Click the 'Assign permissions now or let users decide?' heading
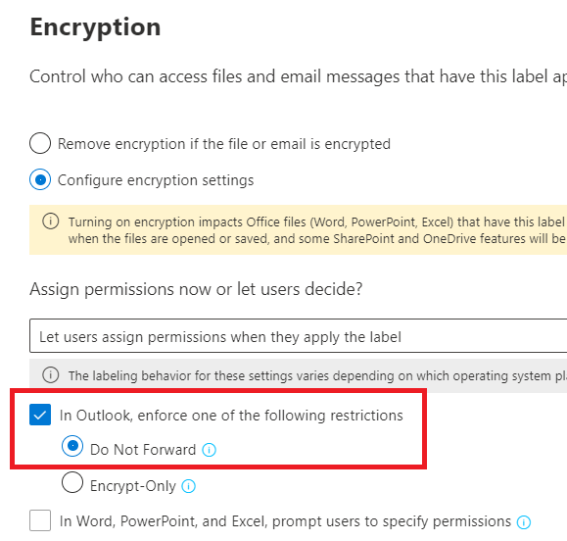 coord(196,289)
